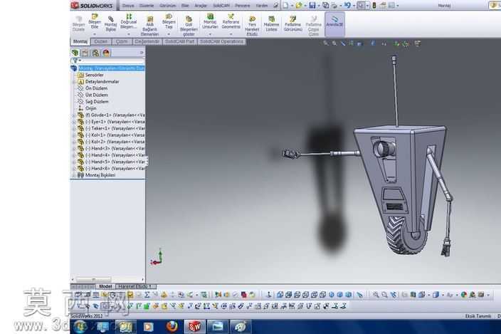This screenshot has height=334, width=501.
Task: Open the Dosya menu
Action: (x=128, y=6)
